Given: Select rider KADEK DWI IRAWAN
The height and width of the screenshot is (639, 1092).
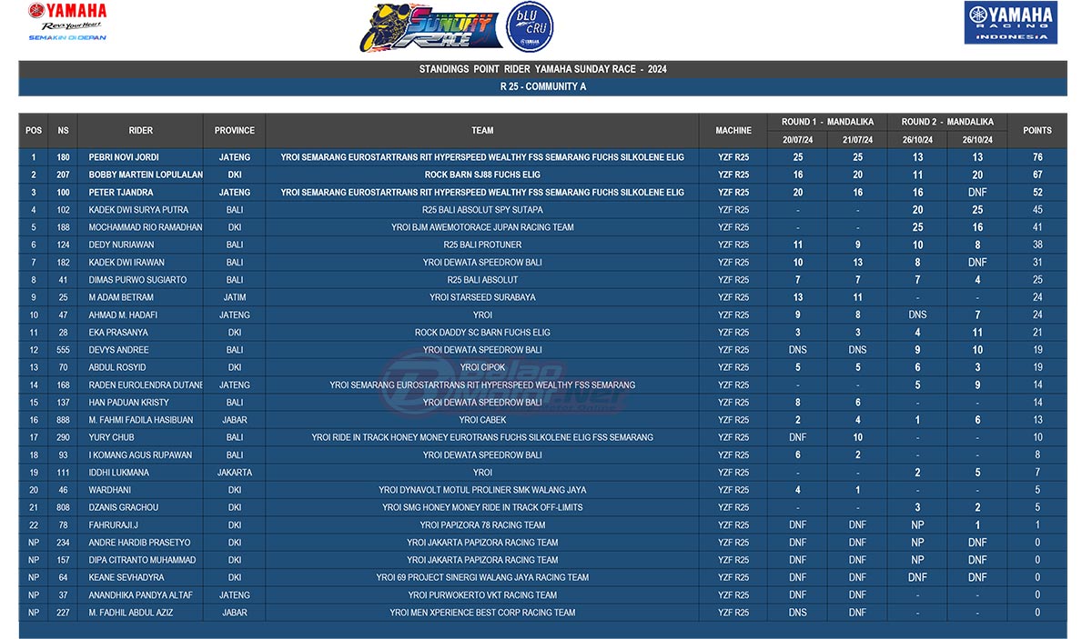Looking at the screenshot, I should tap(126, 263).
